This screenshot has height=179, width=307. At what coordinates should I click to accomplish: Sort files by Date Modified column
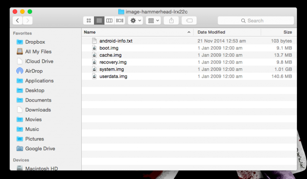pyautogui.click(x=211, y=32)
